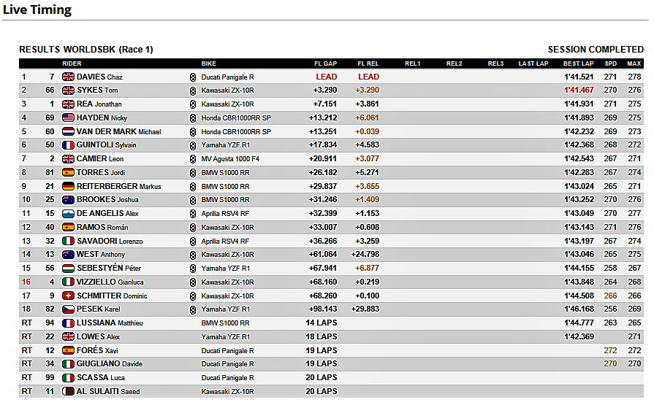Click the RIDER column header
This screenshot has height=405, width=654.
(72, 63)
